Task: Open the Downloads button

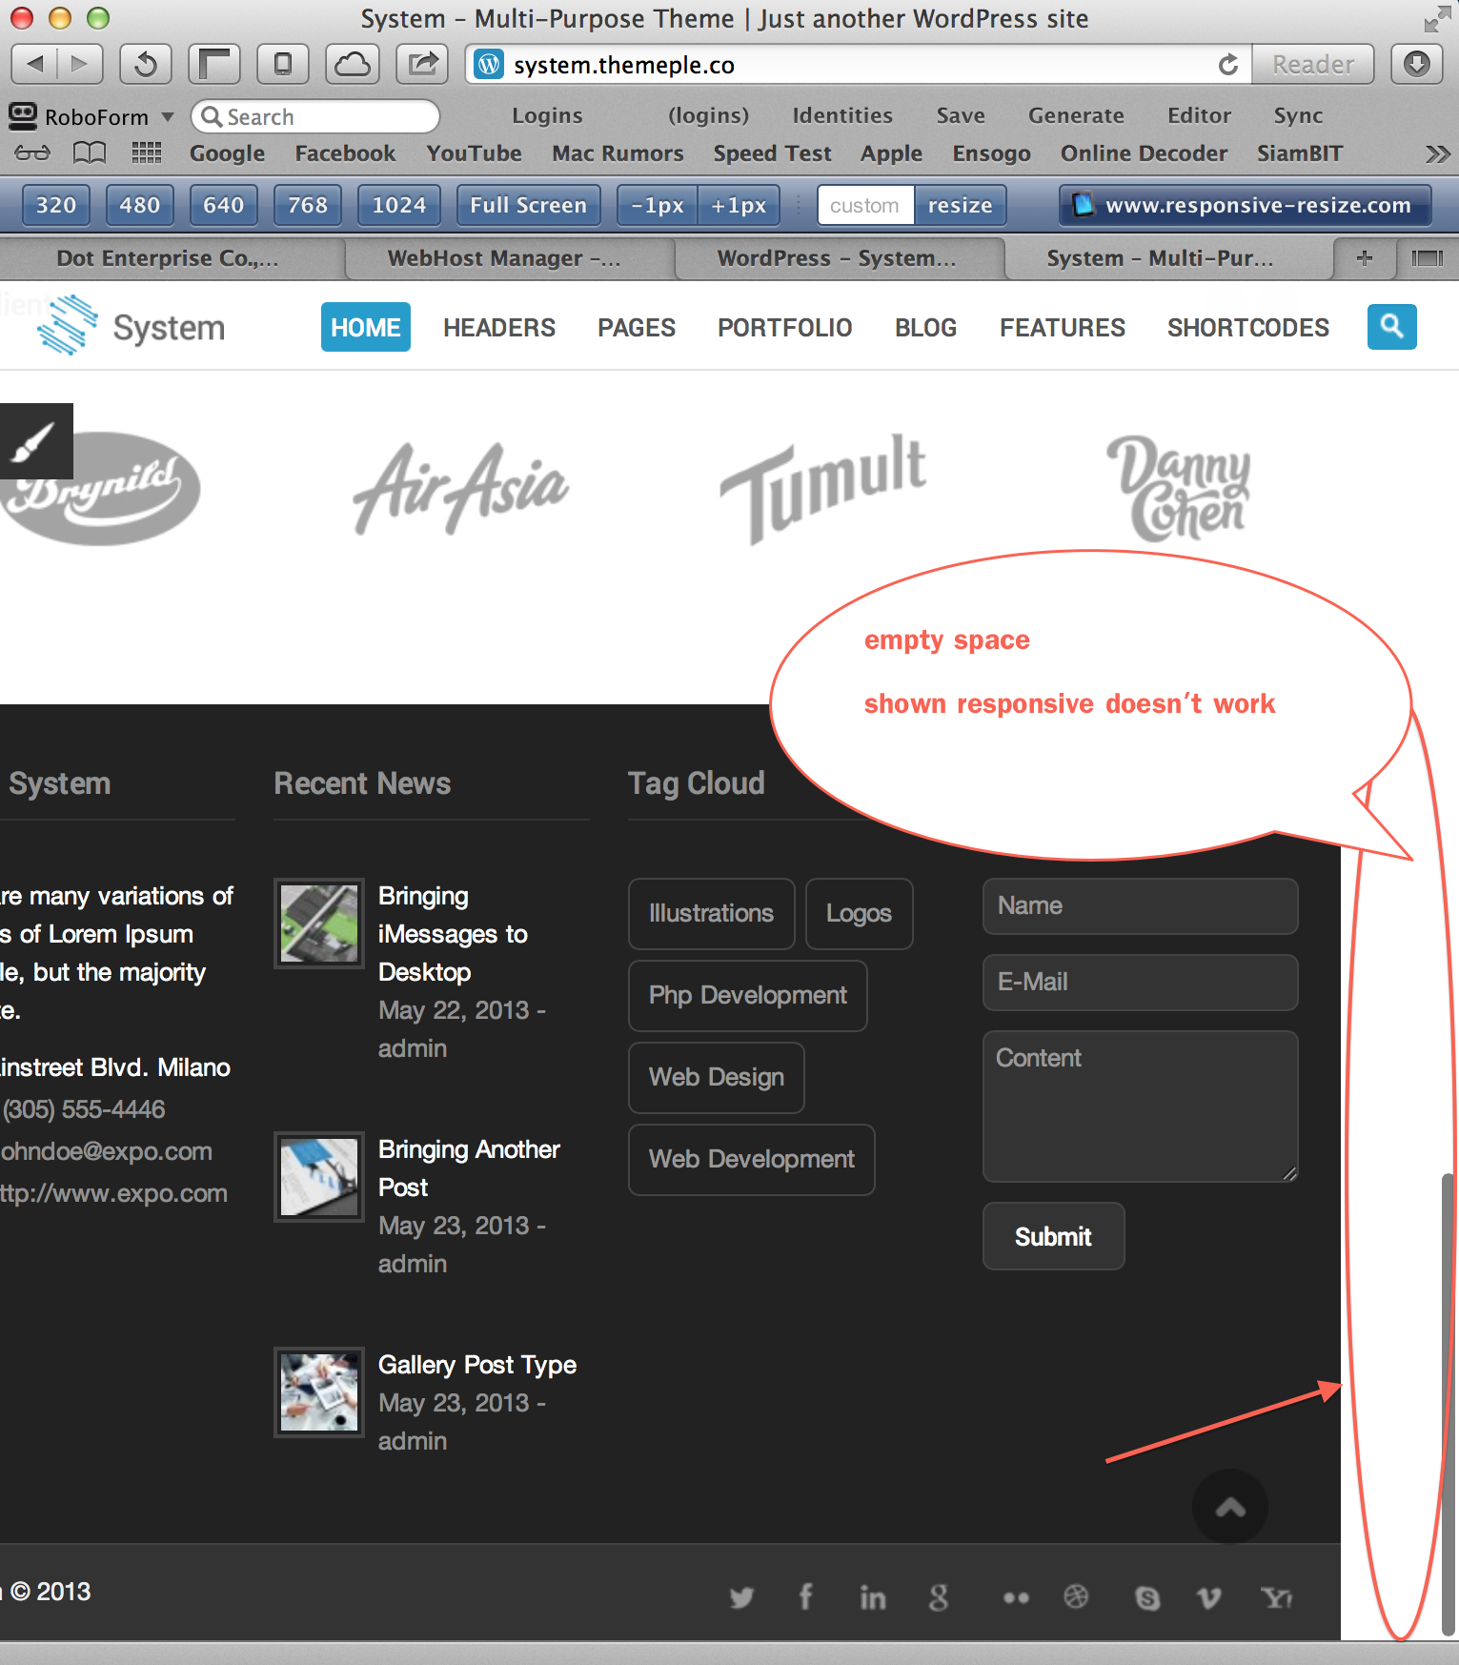Action: [x=1417, y=64]
